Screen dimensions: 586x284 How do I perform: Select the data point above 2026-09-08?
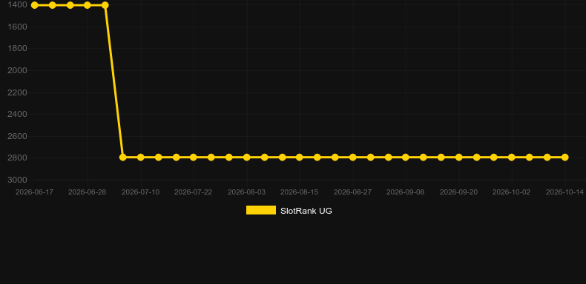pyautogui.click(x=406, y=158)
